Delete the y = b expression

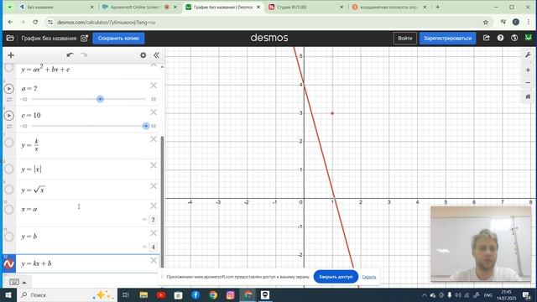(x=154, y=233)
